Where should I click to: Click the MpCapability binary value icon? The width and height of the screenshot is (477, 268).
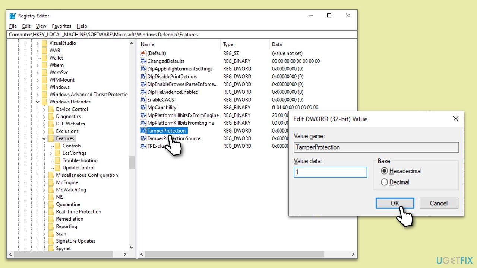[x=143, y=107]
